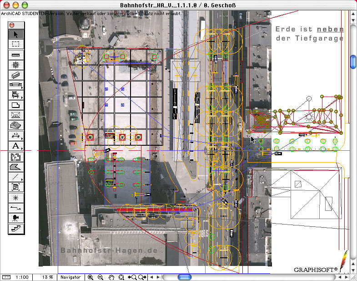Activate the Fill hatch tool
The width and height of the screenshot is (357, 281).
[x=16, y=167]
